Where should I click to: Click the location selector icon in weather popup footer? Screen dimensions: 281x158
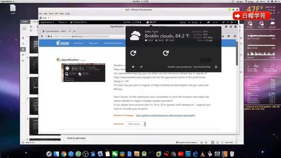click(x=133, y=67)
